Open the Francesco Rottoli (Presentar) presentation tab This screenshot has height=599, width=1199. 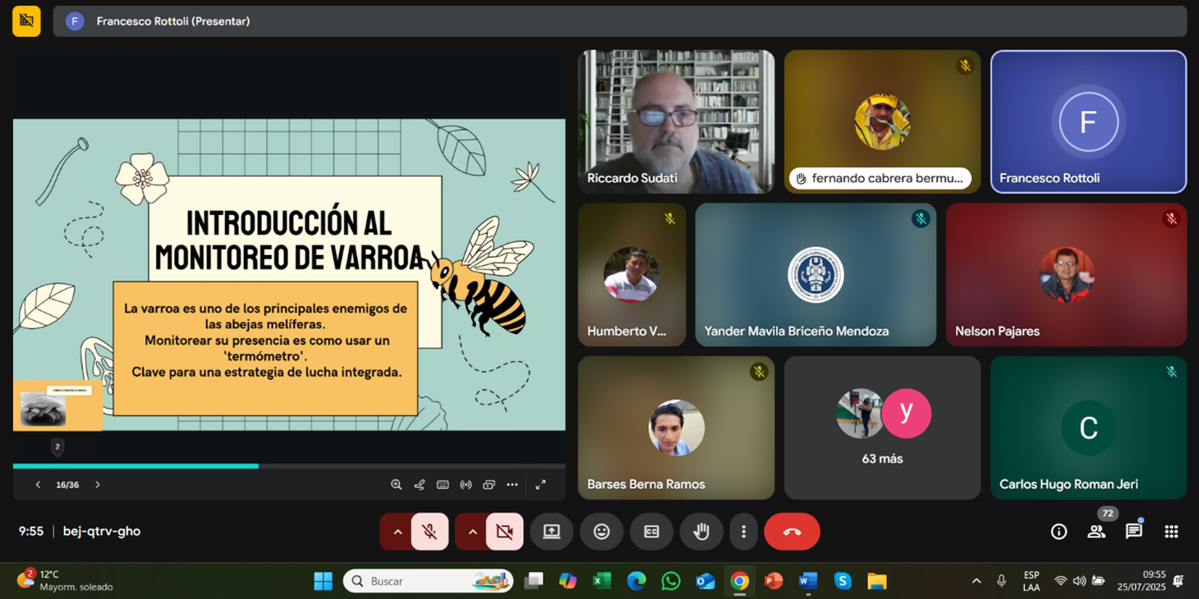tap(172, 21)
